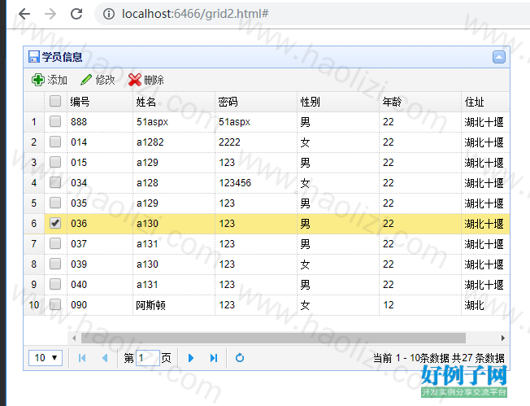Open the page size dropdown showing 10
Image resolution: width=530 pixels, height=406 pixels.
pyautogui.click(x=46, y=358)
